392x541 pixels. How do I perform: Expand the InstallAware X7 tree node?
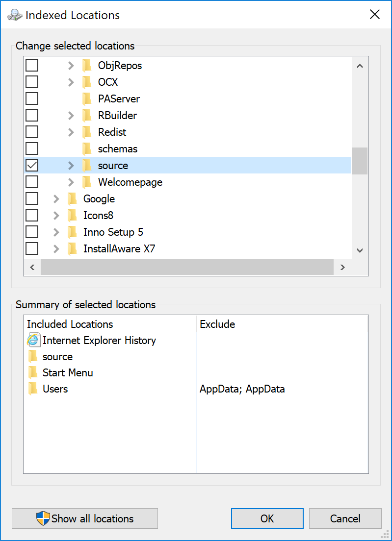coord(56,248)
